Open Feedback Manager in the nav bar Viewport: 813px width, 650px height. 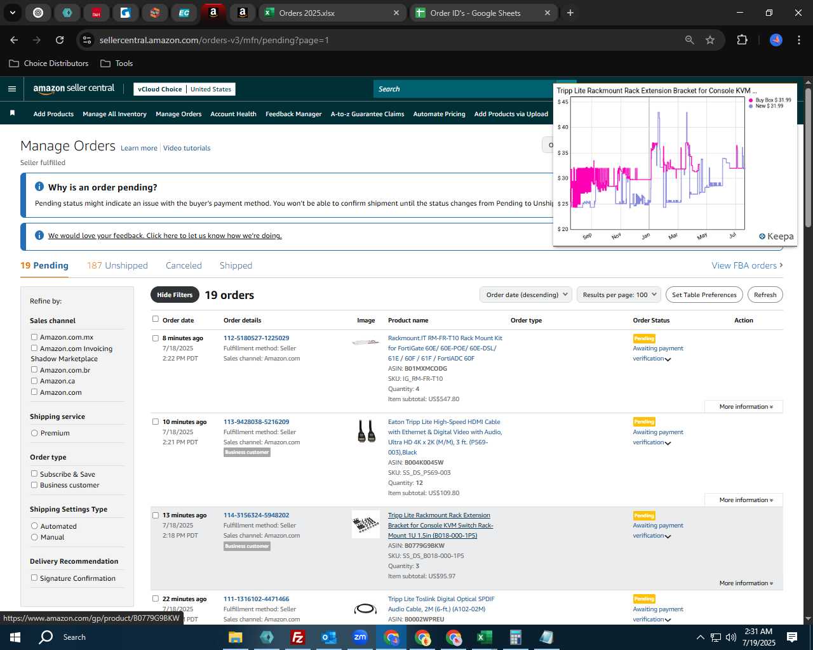293,114
